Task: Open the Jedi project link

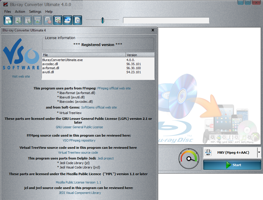Action: point(105,158)
